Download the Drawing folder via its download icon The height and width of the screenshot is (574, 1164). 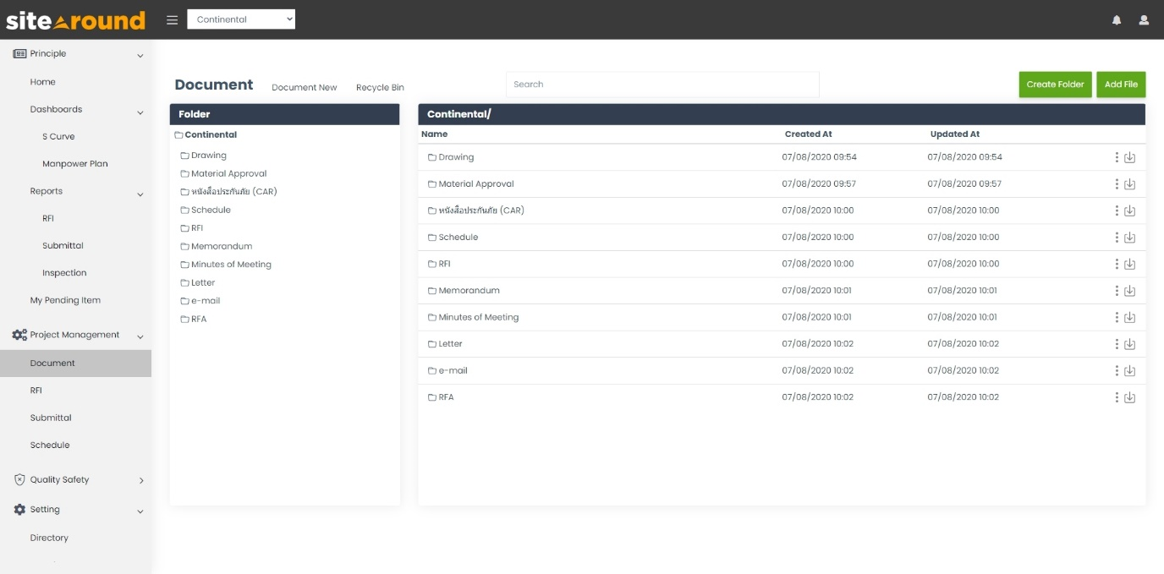point(1130,157)
